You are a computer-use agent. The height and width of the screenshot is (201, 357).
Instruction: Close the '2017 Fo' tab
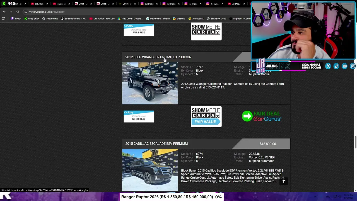135,4
